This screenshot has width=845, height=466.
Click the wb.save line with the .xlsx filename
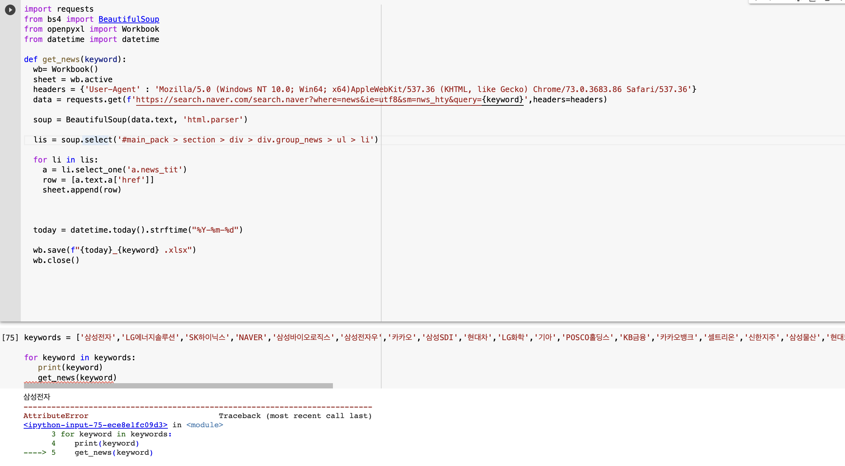coord(115,250)
